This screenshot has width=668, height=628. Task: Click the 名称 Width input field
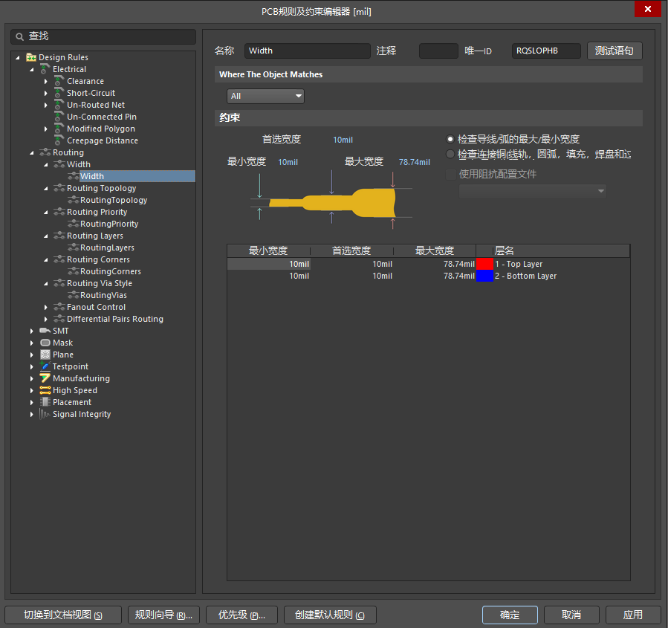307,51
